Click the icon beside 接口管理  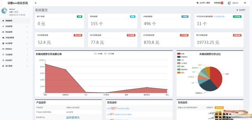tap(3, 66)
